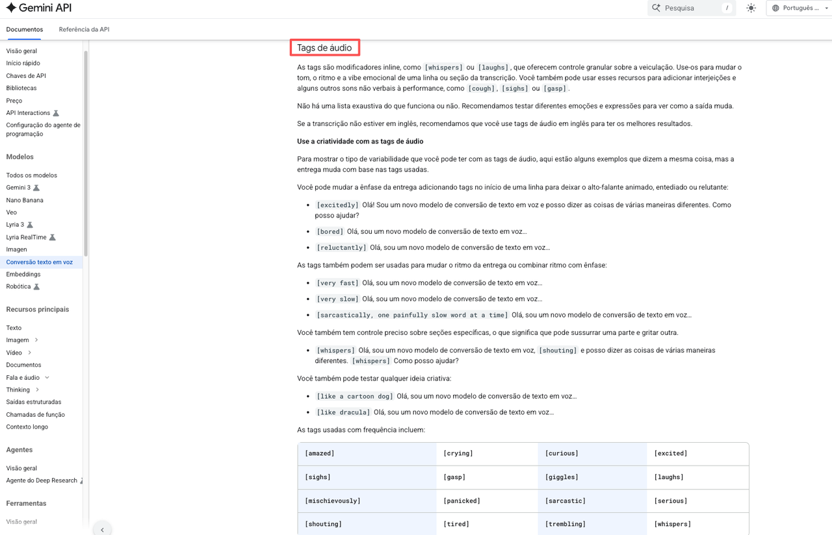Open the Imagen model page
The image size is (832, 535).
[17, 249]
